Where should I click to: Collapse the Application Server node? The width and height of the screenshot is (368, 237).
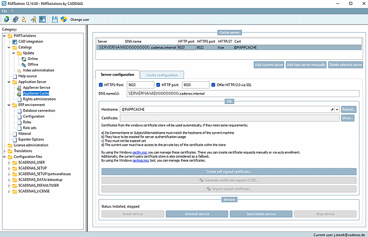9,82
